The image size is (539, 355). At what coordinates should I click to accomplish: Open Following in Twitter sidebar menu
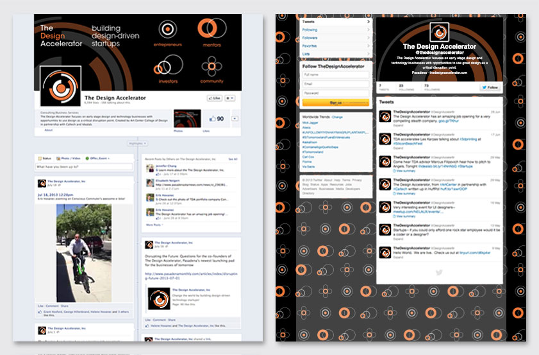[x=335, y=30]
